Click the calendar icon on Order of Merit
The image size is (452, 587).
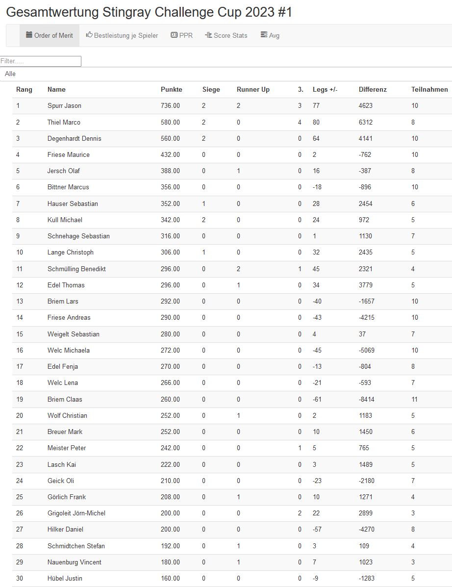(x=29, y=35)
